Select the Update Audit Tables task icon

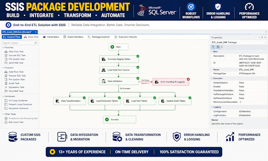click(163, 101)
